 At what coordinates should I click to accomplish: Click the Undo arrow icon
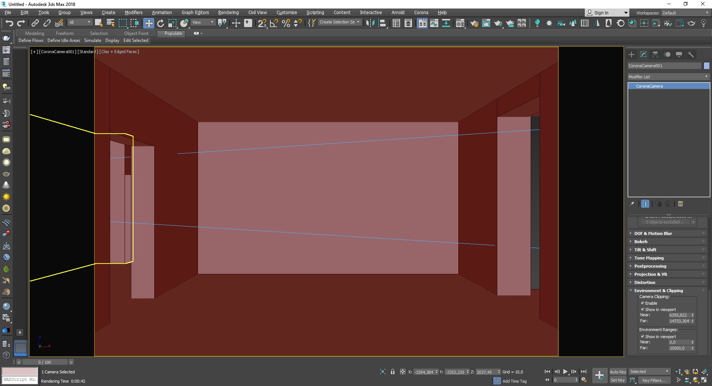pos(9,23)
